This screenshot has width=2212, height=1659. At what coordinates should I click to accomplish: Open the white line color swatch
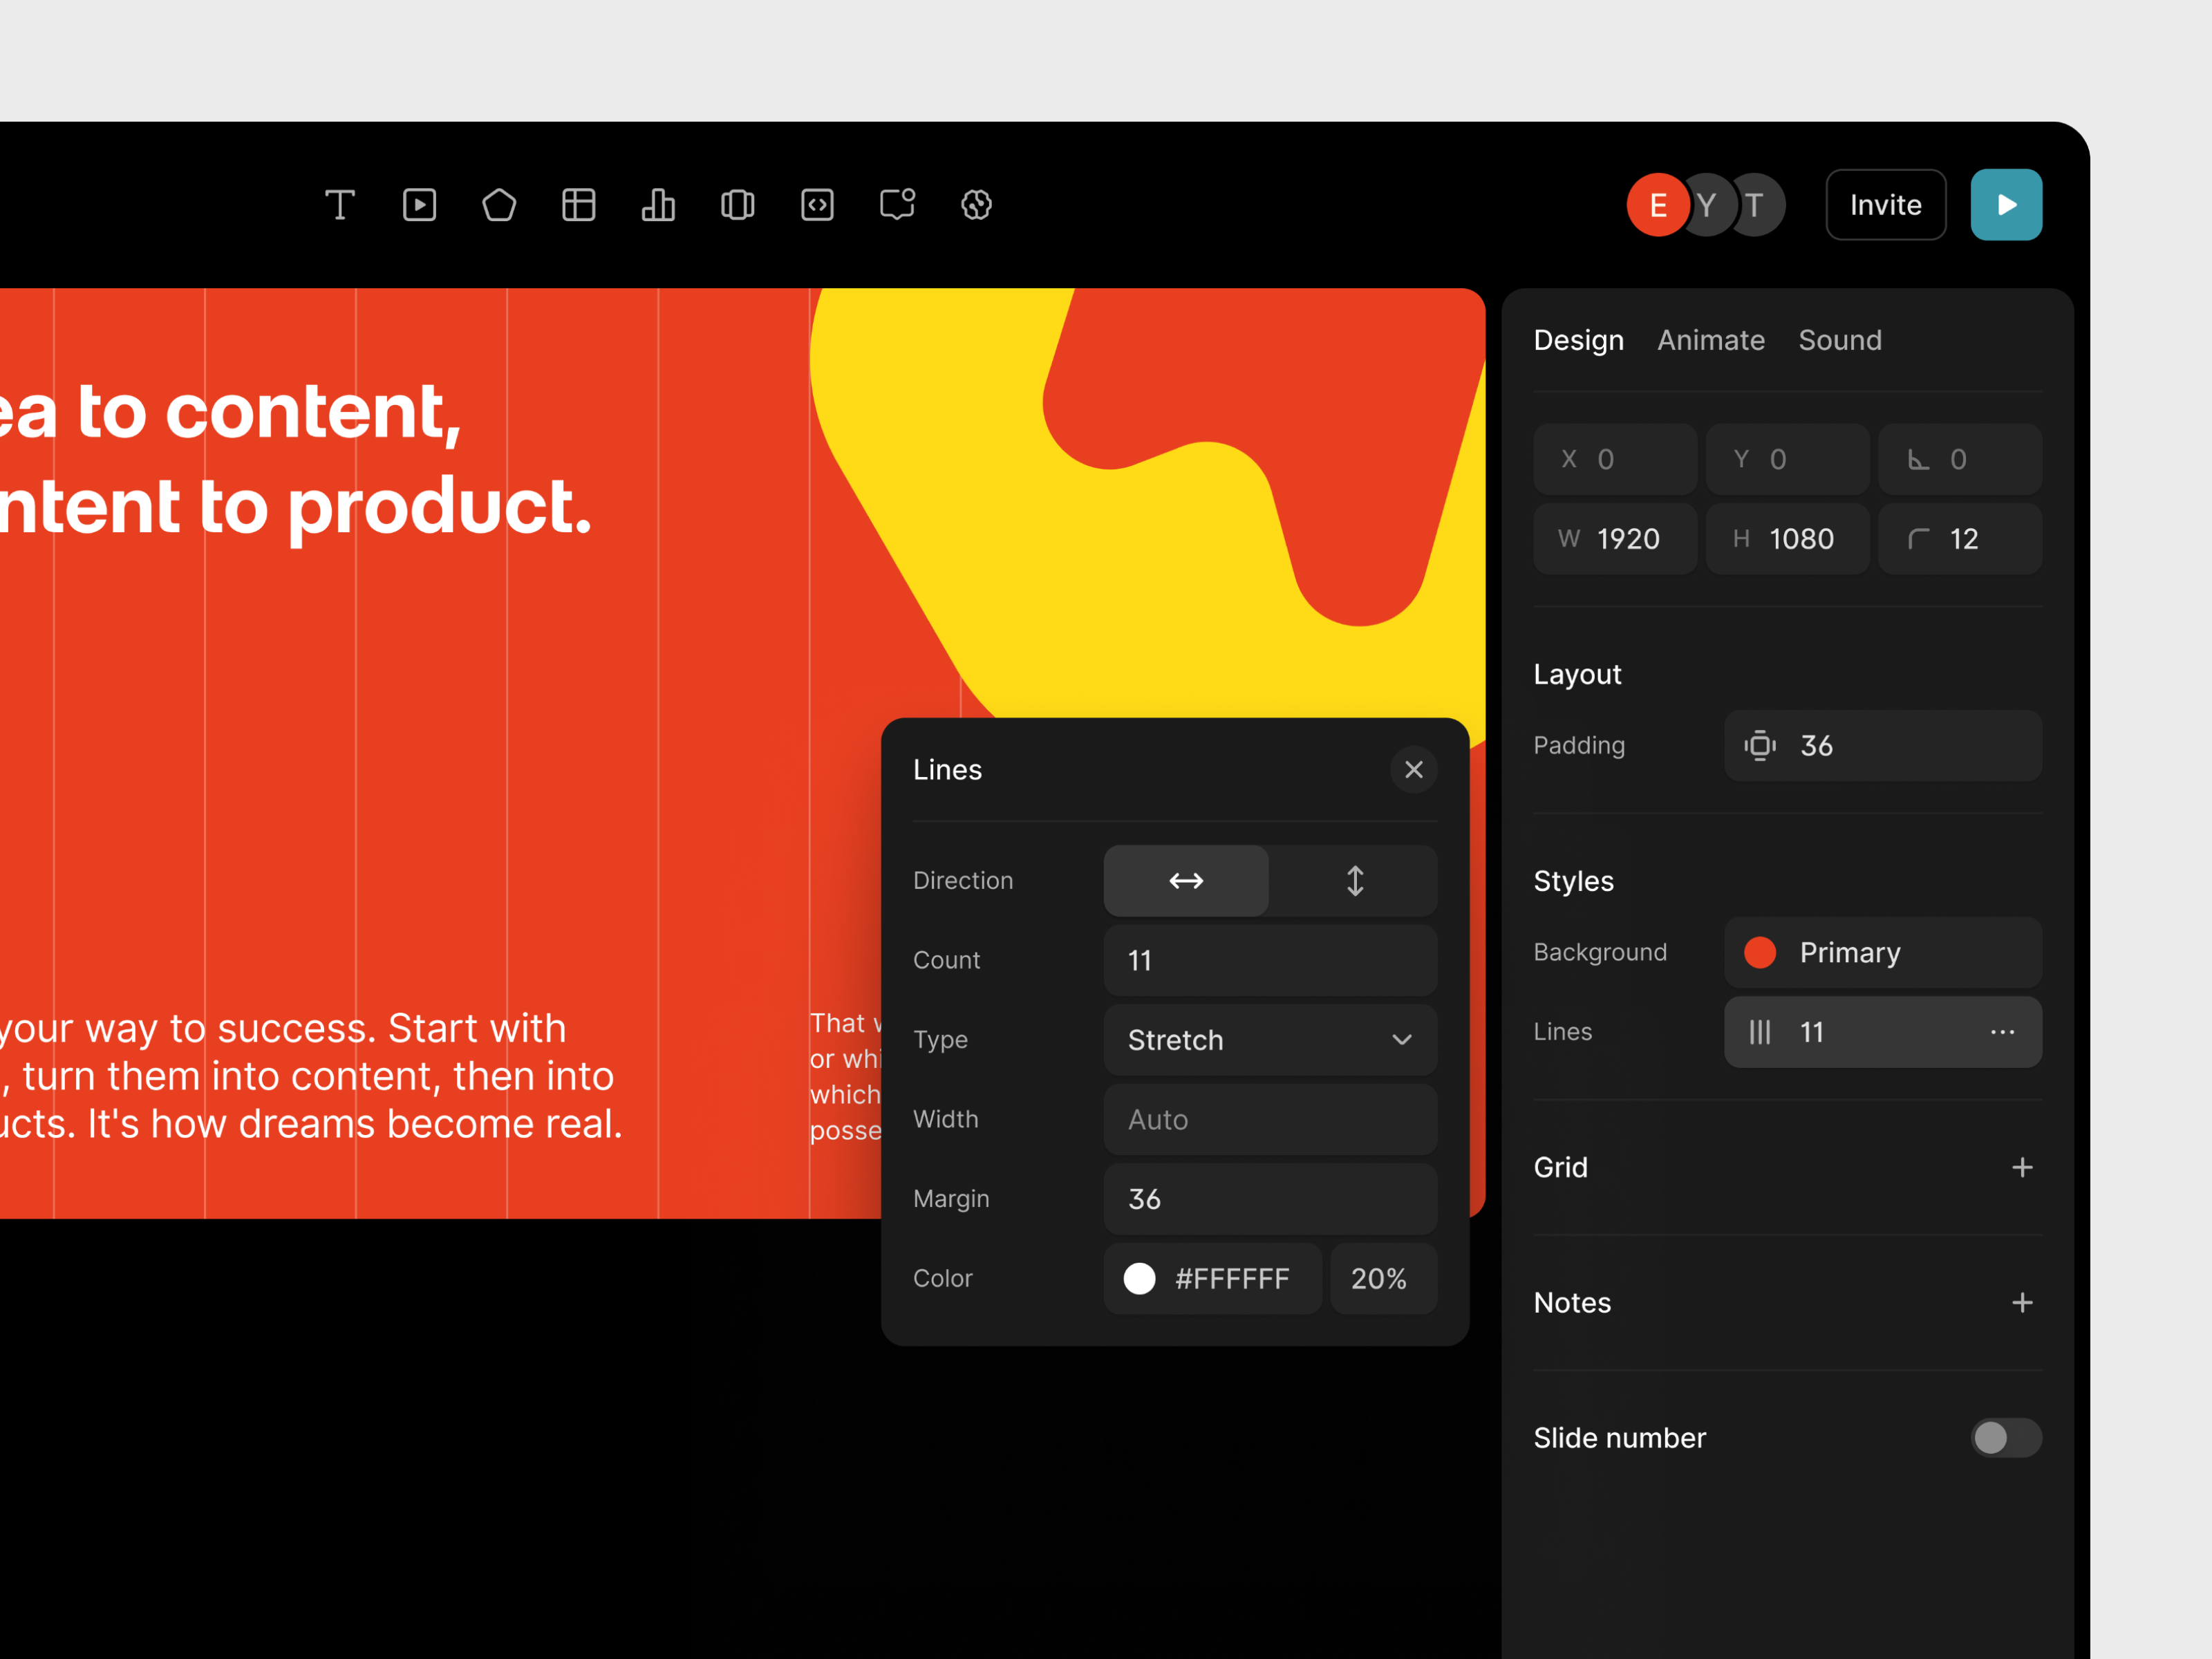(x=1139, y=1279)
